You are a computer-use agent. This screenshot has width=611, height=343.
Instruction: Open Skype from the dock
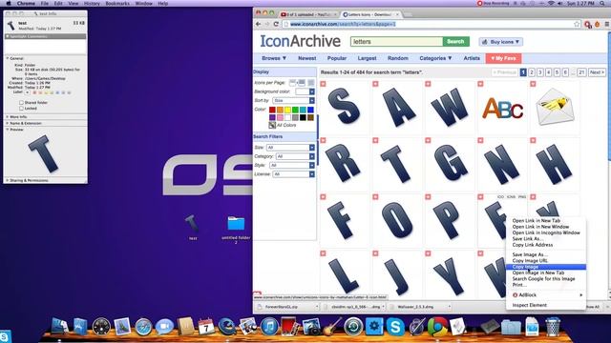pos(394,327)
